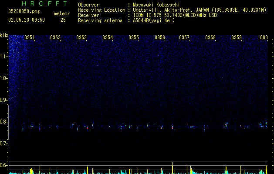Click the meteor count label

click(x=62, y=13)
